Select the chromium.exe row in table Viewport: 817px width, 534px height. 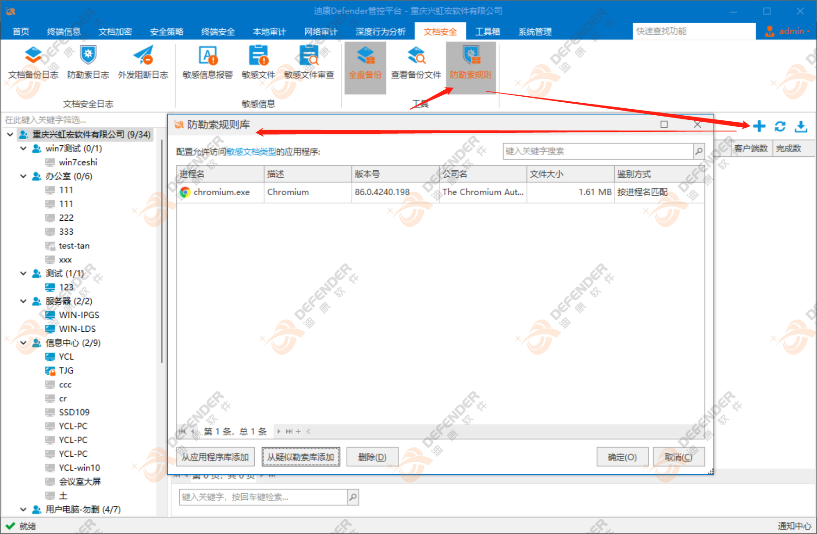point(221,192)
